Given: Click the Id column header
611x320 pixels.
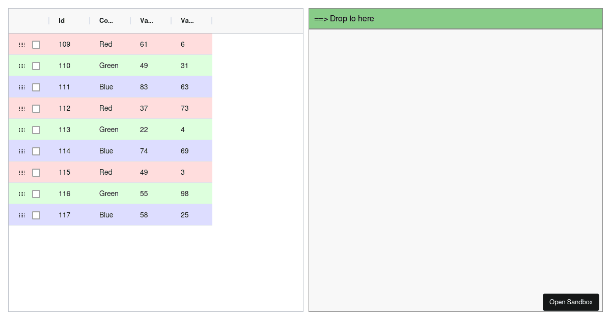Looking at the screenshot, I should pyautogui.click(x=61, y=21).
